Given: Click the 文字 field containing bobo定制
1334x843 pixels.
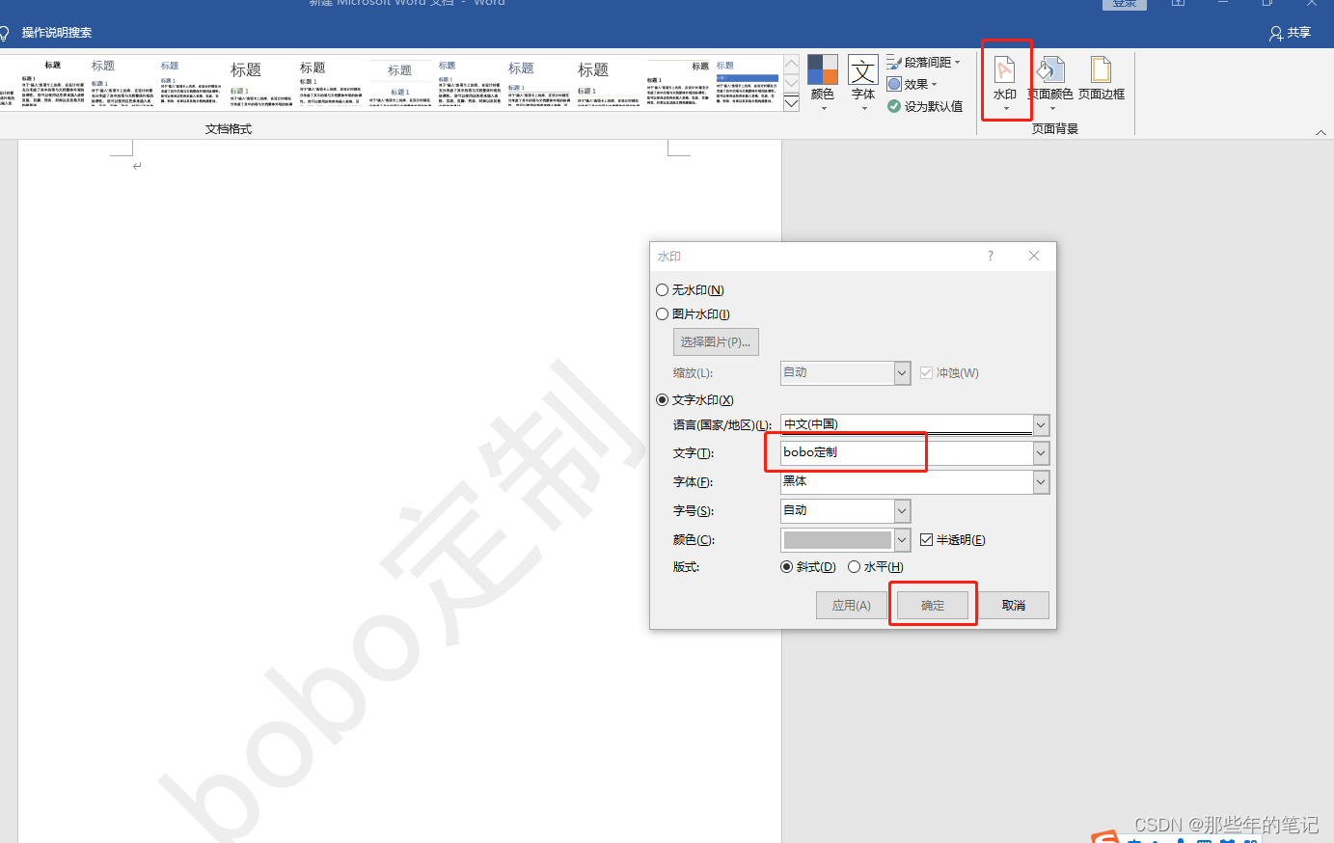Looking at the screenshot, I should (x=907, y=452).
